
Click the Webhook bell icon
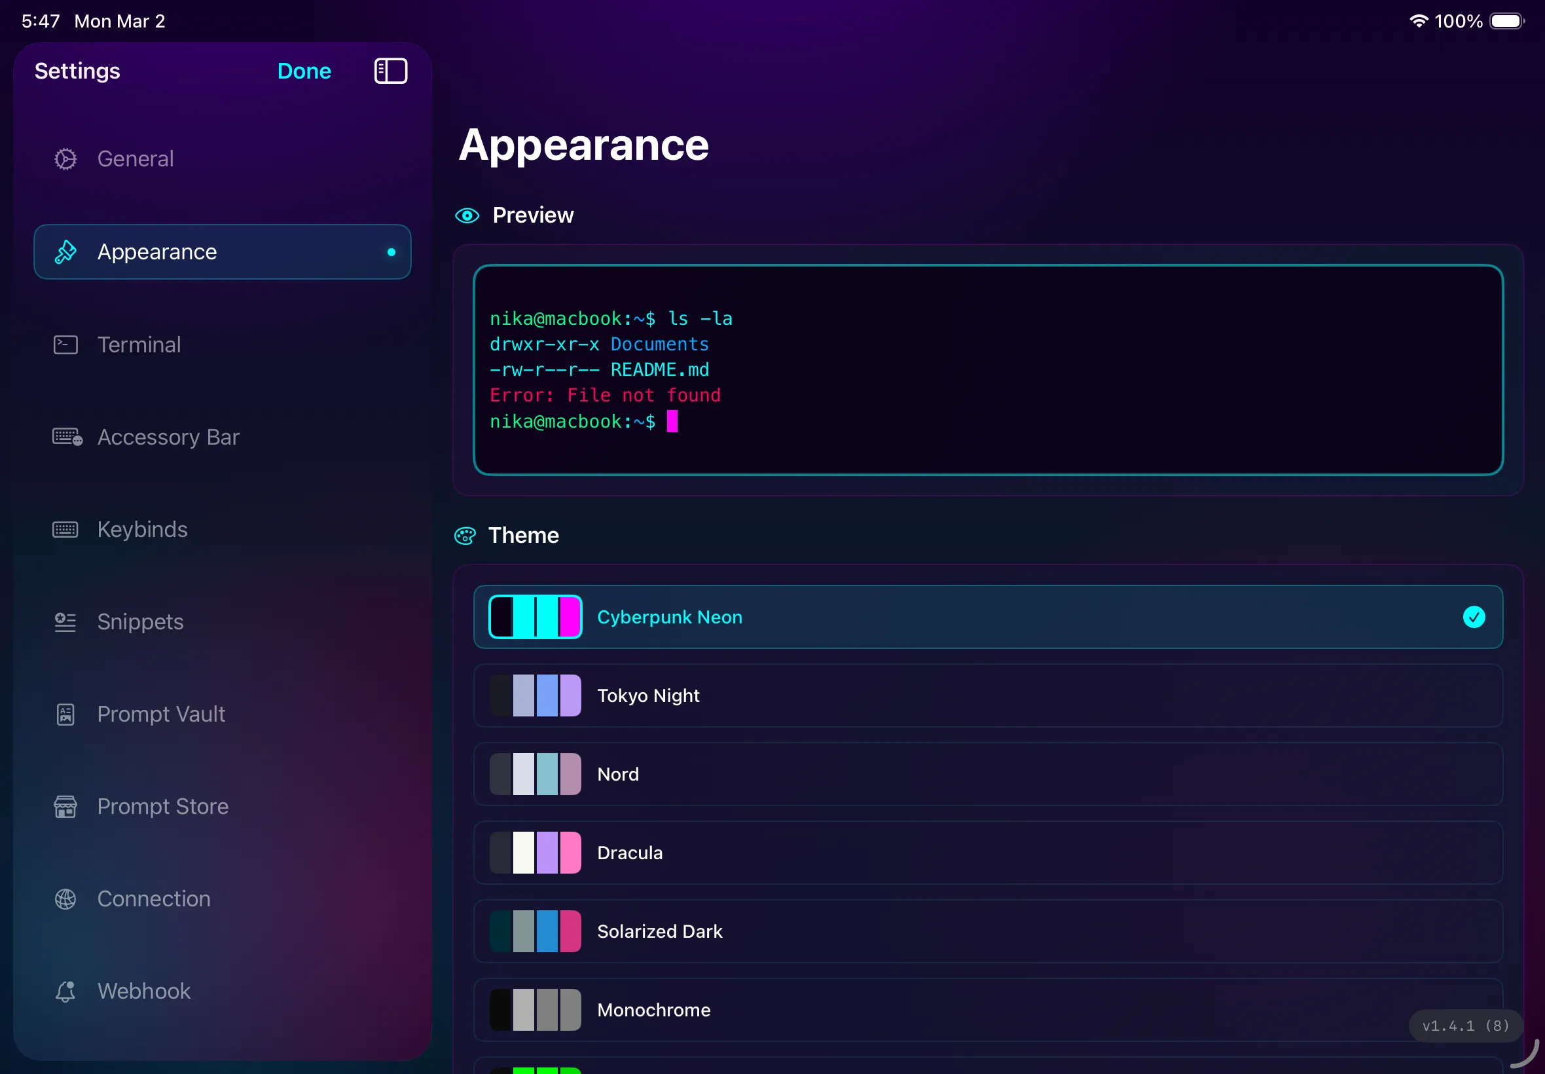tap(65, 991)
